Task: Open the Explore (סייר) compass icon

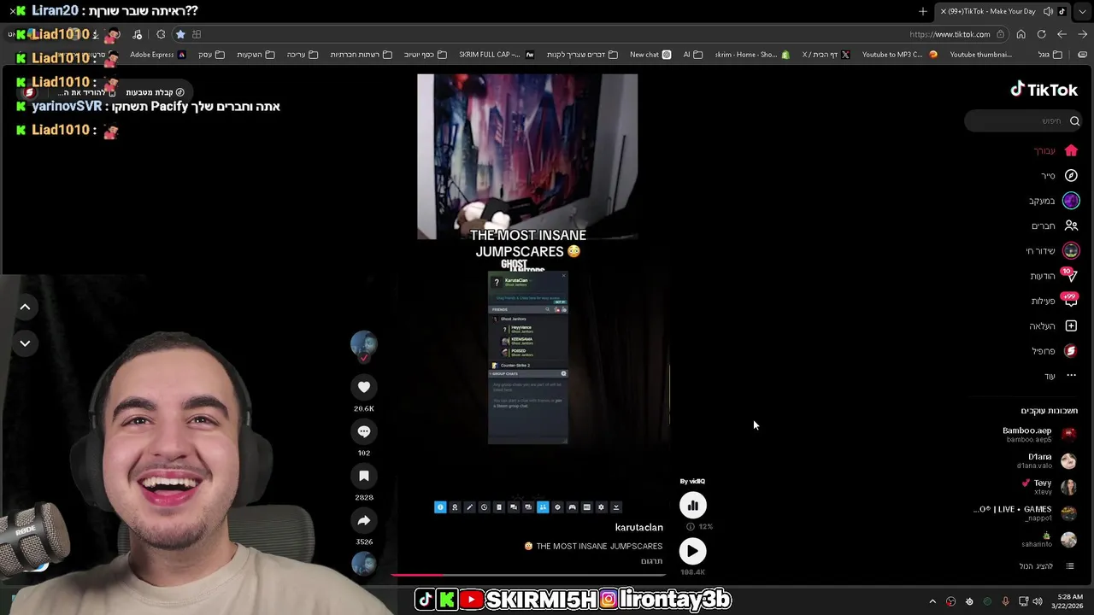Action: [x=1071, y=175]
